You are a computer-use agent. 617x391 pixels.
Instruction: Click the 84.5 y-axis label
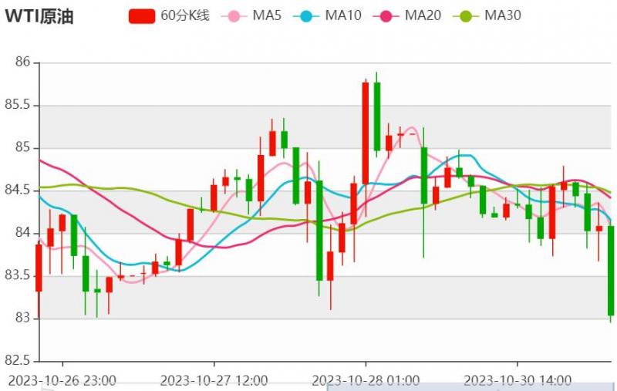point(18,190)
